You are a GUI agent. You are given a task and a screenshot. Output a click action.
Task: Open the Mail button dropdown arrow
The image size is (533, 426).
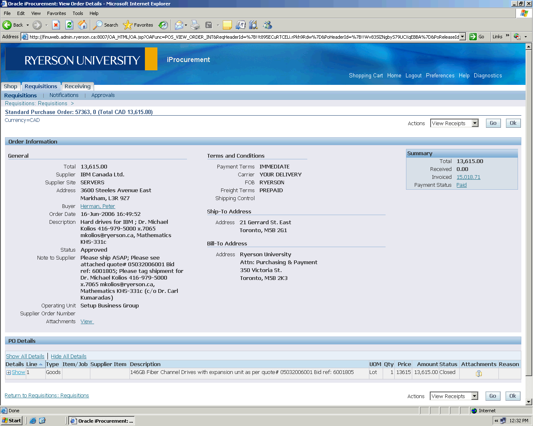186,25
